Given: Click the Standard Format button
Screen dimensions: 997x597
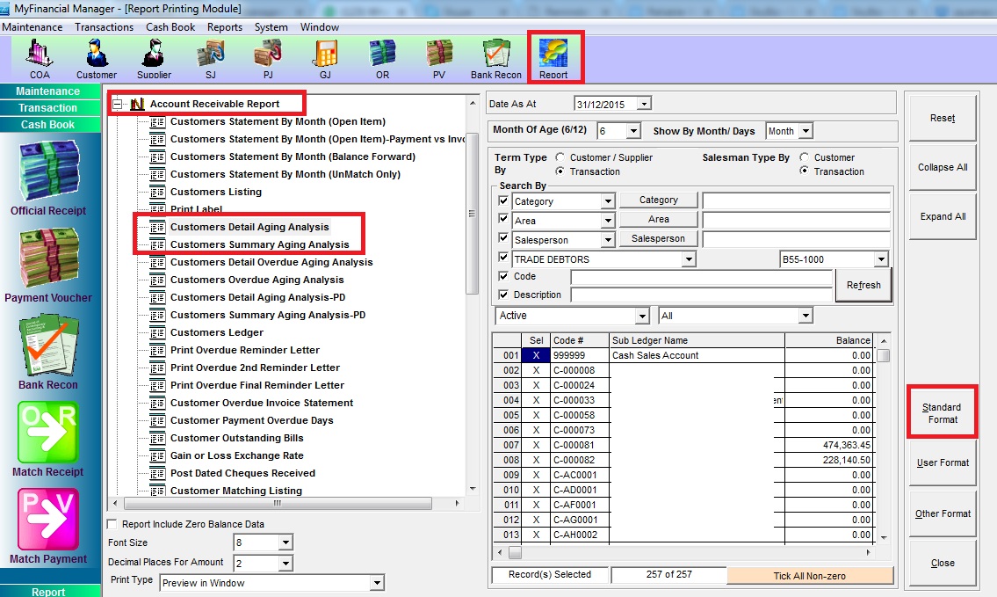Looking at the screenshot, I should click(x=942, y=413).
